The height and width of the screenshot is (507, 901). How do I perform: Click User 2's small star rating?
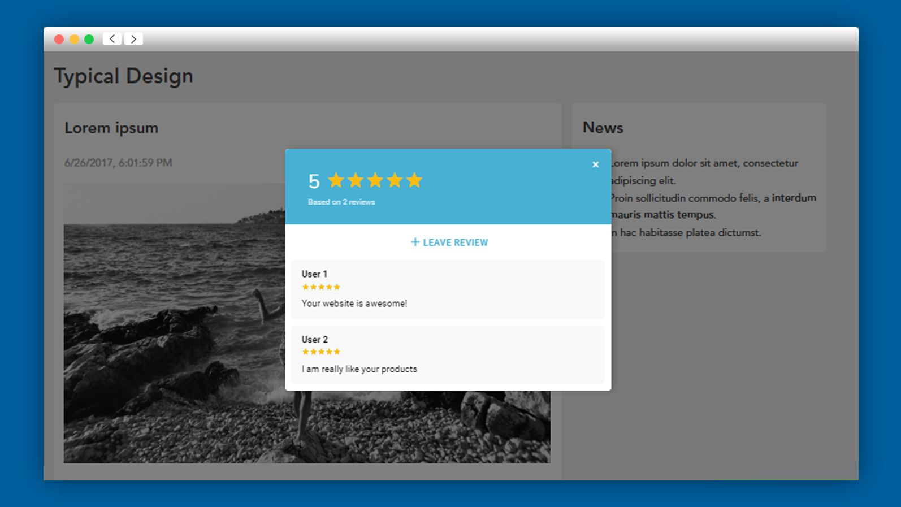[x=321, y=352]
